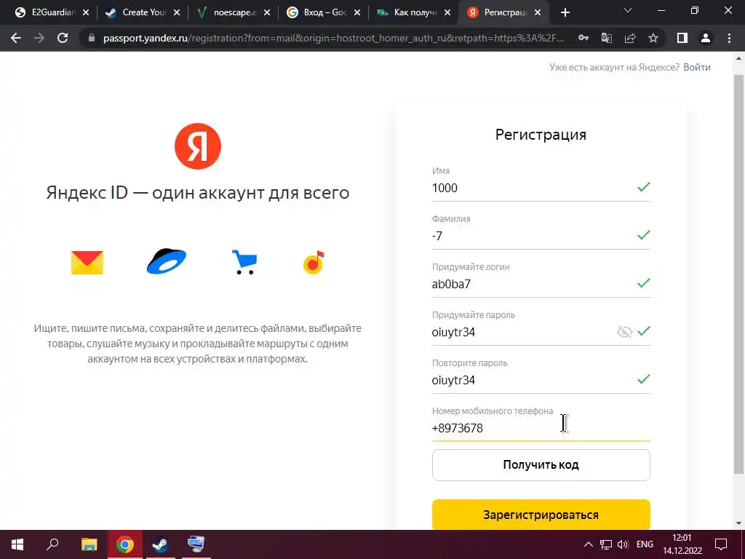
Task: Click the Войти link
Action: (697, 67)
